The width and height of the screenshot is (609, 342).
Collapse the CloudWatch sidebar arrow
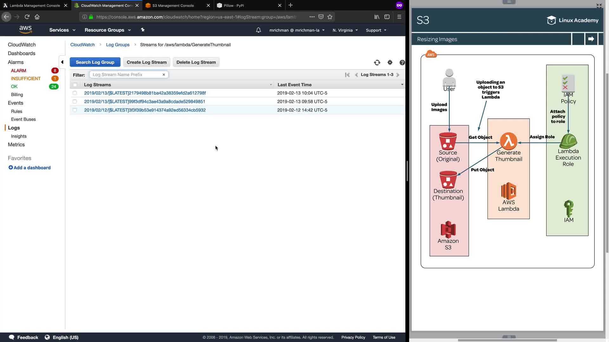[x=62, y=62]
